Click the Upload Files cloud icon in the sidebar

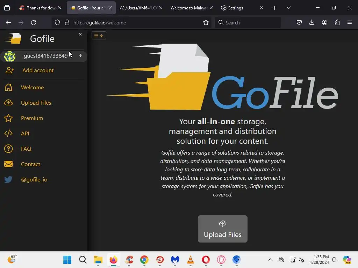pos(8,103)
